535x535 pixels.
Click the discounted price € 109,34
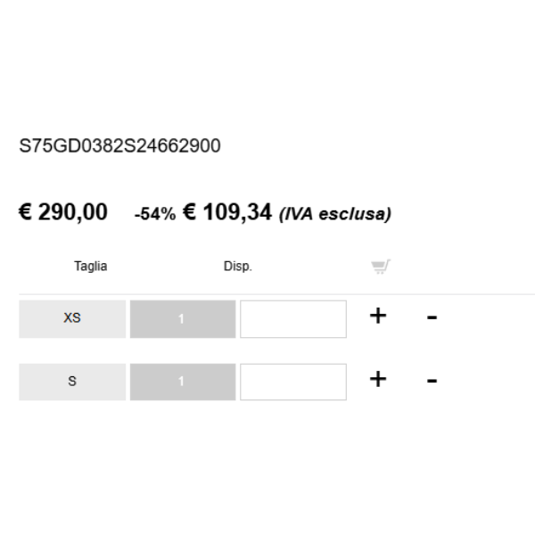click(227, 212)
